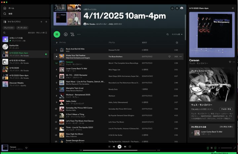Enter full screen player mode
The width and height of the screenshot is (238, 154).
[235, 148]
